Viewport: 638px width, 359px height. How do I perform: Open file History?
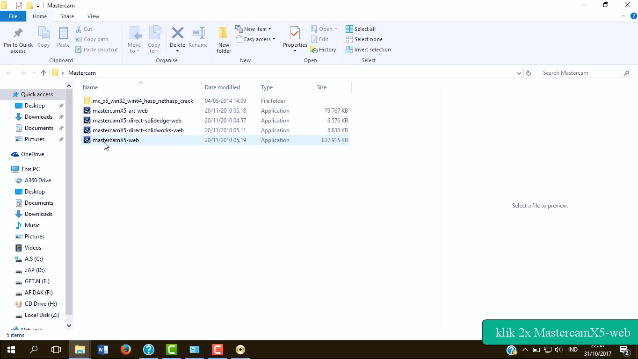pos(323,50)
